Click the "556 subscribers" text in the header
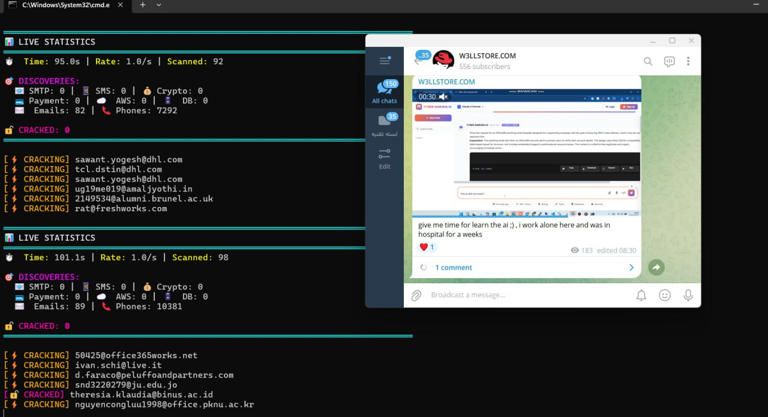 click(485, 67)
